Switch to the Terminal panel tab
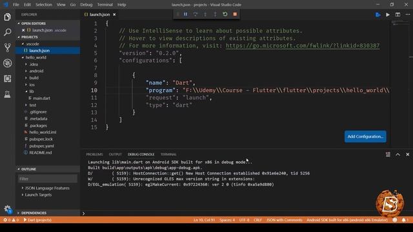Image resolution: width=413 pixels, height=232 pixels. pos(168,155)
